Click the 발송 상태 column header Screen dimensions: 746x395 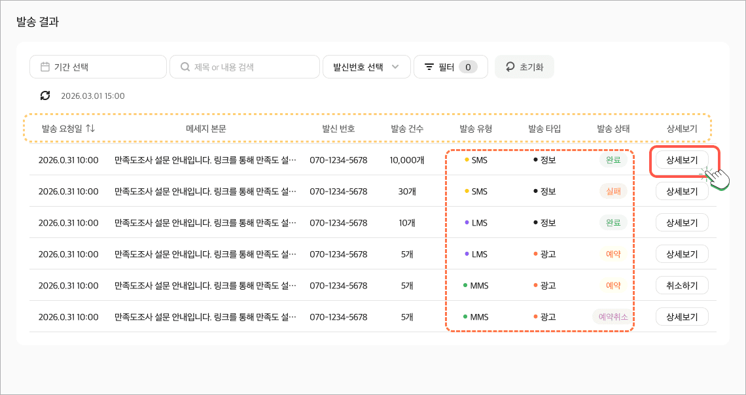click(613, 128)
